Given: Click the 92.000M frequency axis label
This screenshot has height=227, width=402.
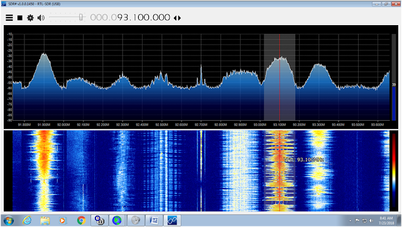Looking at the screenshot, I should [63, 125].
